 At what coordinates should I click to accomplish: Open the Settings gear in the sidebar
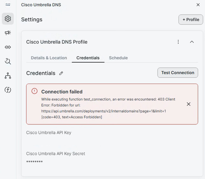[8, 19]
